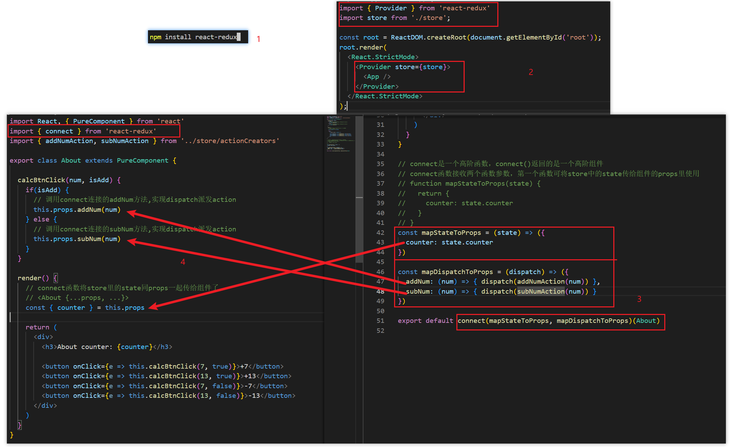Image resolution: width=730 pixels, height=447 pixels.
Task: Click the <Provider store={store}> tag
Action: (403, 67)
